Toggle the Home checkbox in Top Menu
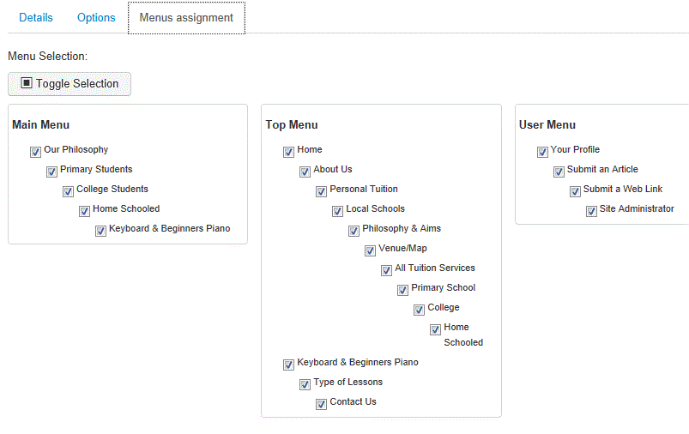This screenshot has height=434, width=689. coord(288,152)
